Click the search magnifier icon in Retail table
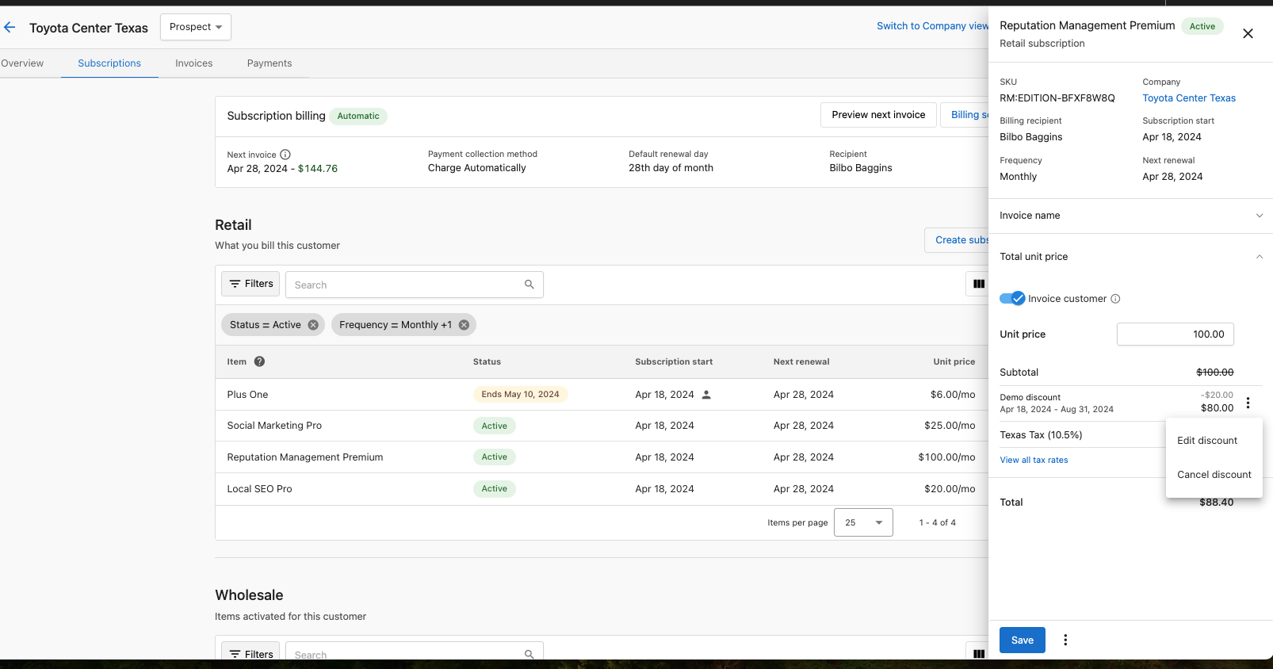The image size is (1273, 669). pyautogui.click(x=529, y=285)
